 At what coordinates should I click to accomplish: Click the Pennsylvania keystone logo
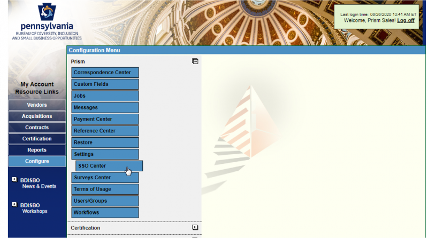(x=47, y=12)
